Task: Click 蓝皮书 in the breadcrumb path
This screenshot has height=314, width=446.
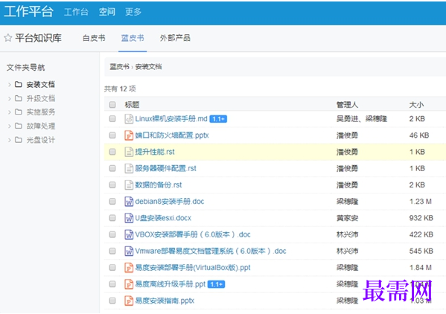Action: (x=119, y=67)
